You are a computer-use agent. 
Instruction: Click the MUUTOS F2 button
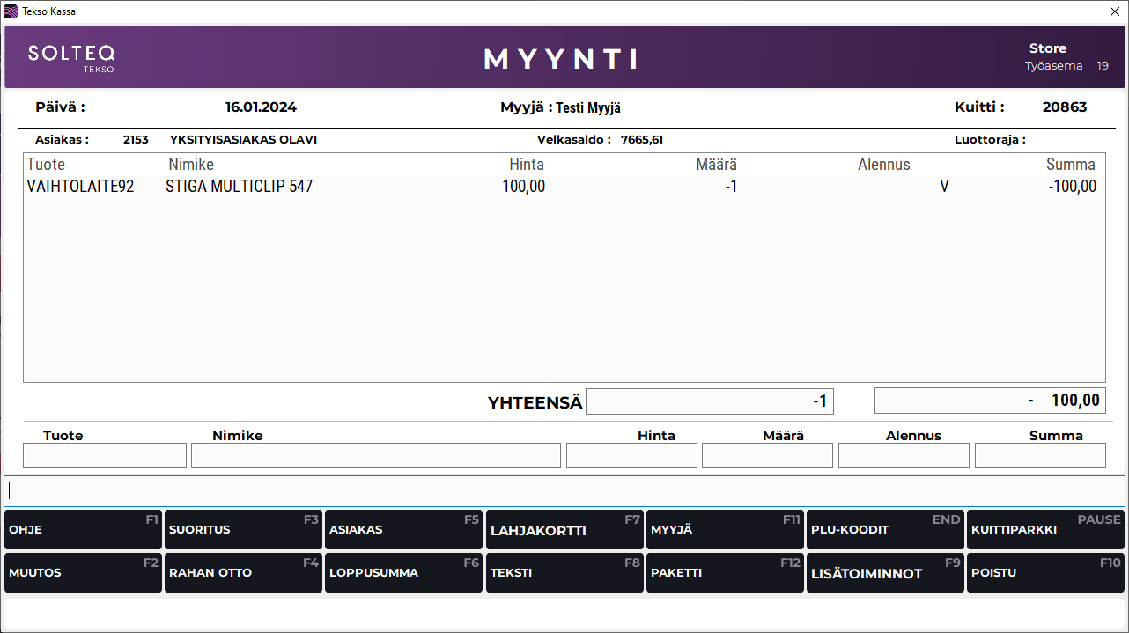pos(83,572)
